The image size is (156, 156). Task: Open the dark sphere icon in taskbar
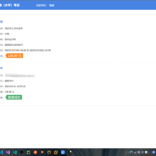[70, 152]
